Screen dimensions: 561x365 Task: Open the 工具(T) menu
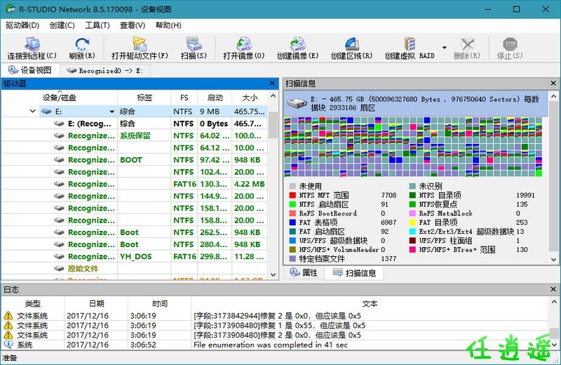point(97,25)
